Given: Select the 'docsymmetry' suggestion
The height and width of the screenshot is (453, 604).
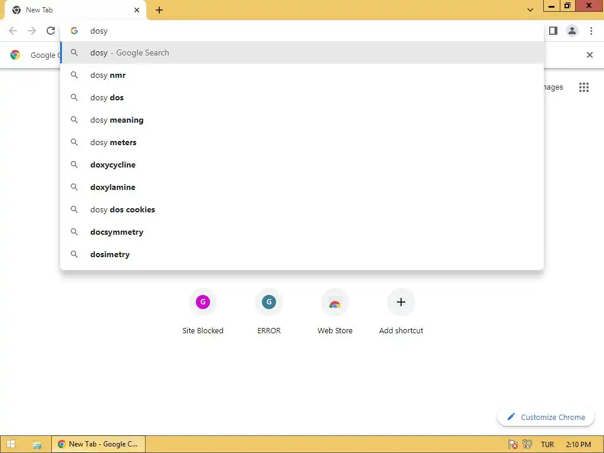Looking at the screenshot, I should [x=302, y=232].
